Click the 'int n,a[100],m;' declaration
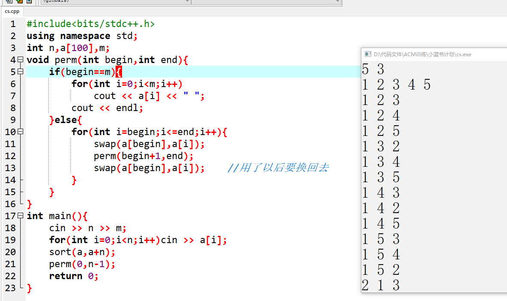 [68, 48]
